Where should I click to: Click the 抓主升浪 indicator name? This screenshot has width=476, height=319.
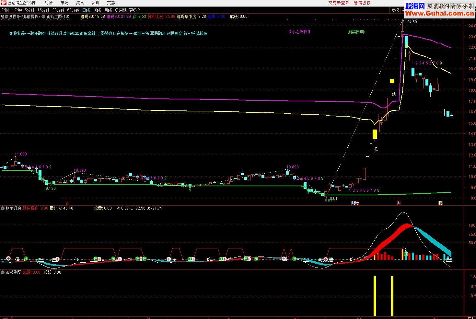click(13, 208)
